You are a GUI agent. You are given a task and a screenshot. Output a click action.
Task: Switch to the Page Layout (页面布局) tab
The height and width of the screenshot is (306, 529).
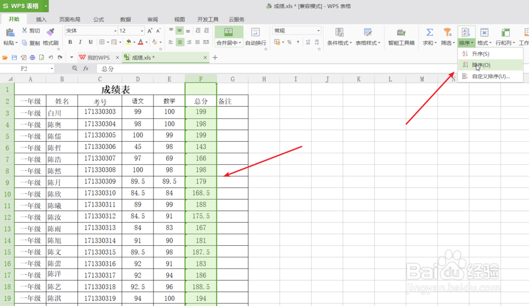click(x=69, y=19)
